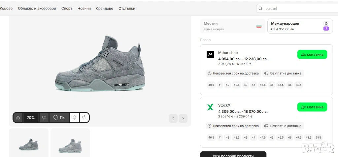338x157 pixels.
Task: Open the Спорт menu item
Action: coord(67,9)
